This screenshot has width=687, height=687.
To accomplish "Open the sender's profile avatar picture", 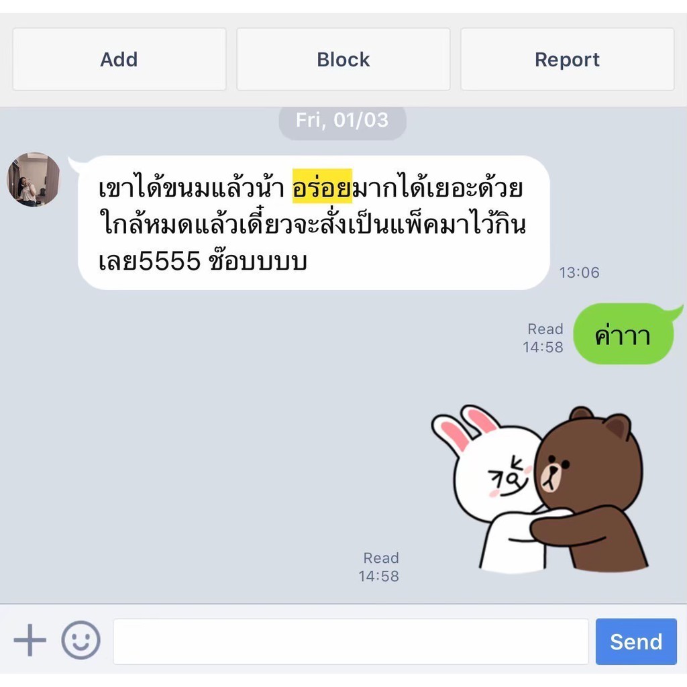I will pos(34,179).
